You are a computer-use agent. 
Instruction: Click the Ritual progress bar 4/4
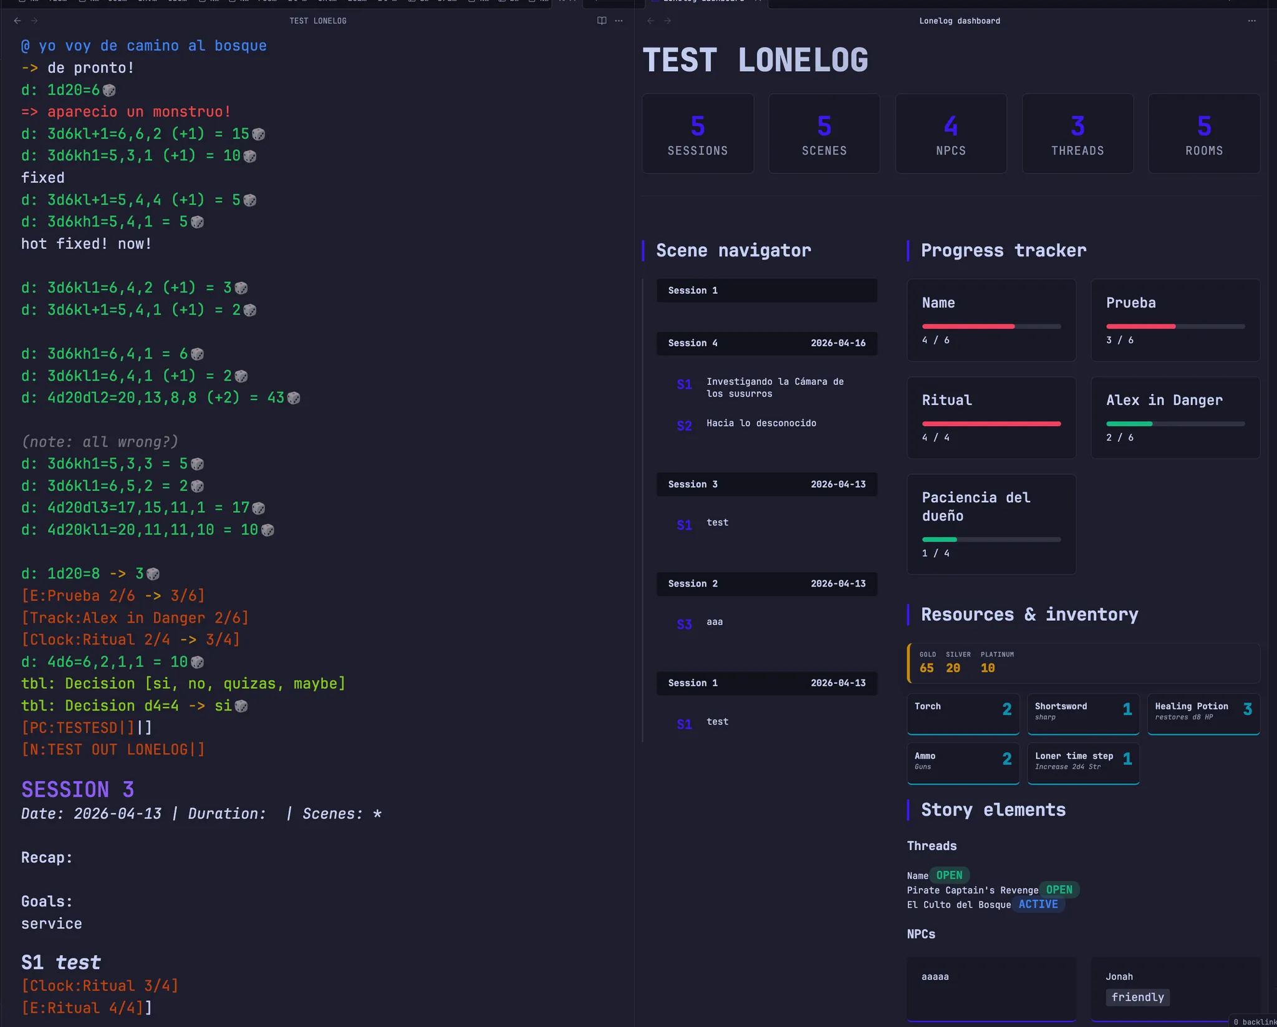coord(991,424)
